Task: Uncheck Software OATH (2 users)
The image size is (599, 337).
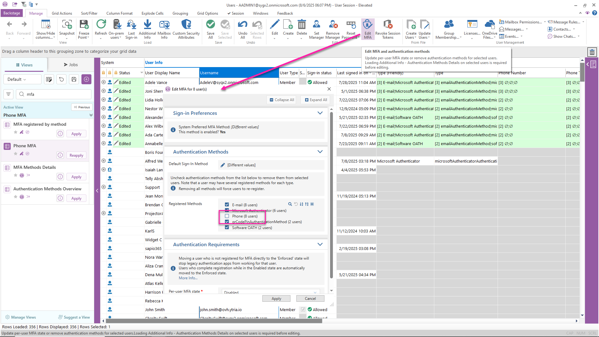Action: click(227, 227)
